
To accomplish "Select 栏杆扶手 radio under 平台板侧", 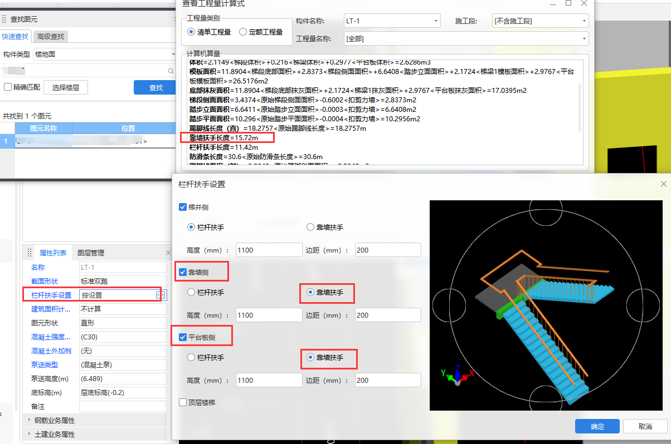I will [191, 357].
